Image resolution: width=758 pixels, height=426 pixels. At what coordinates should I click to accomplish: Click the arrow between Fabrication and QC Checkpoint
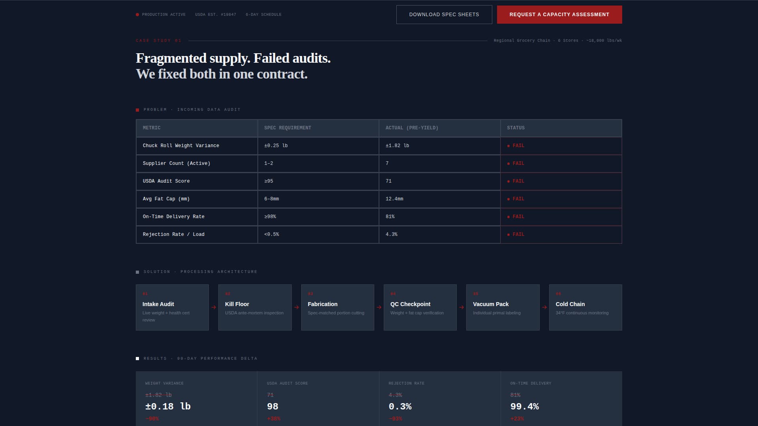[378, 307]
